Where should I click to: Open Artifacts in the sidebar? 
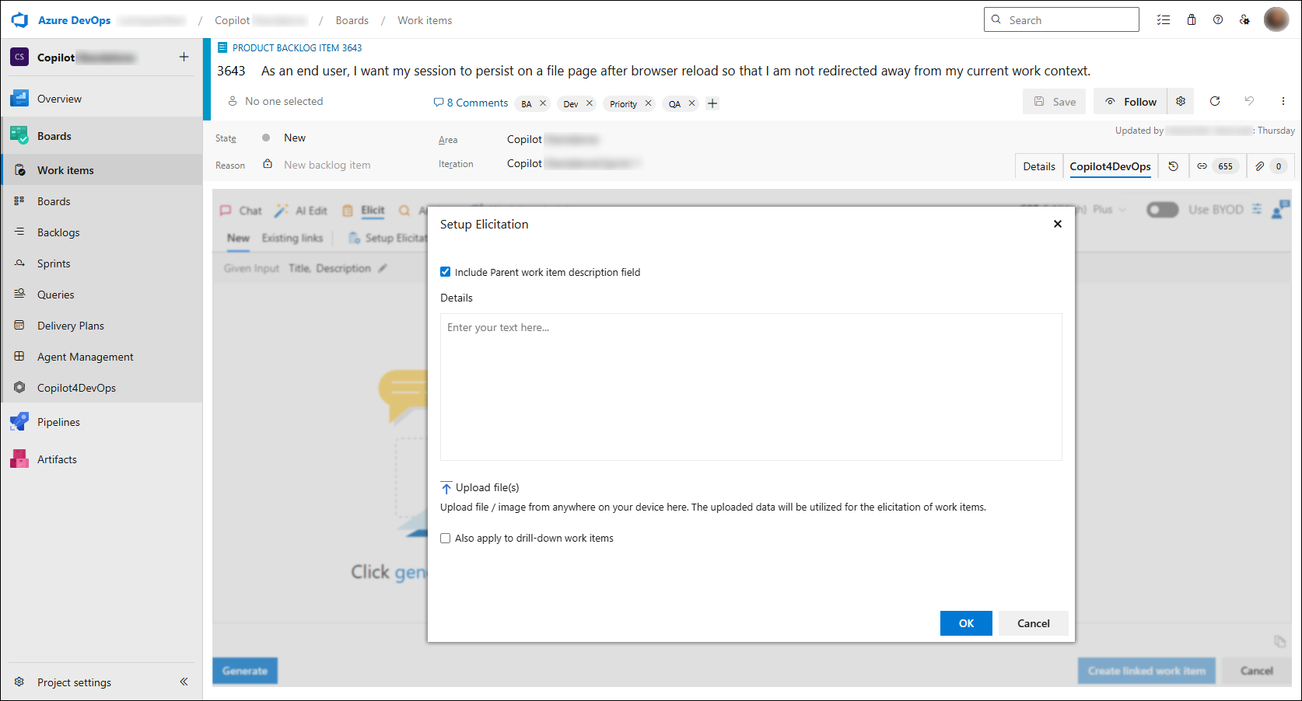tap(102, 459)
